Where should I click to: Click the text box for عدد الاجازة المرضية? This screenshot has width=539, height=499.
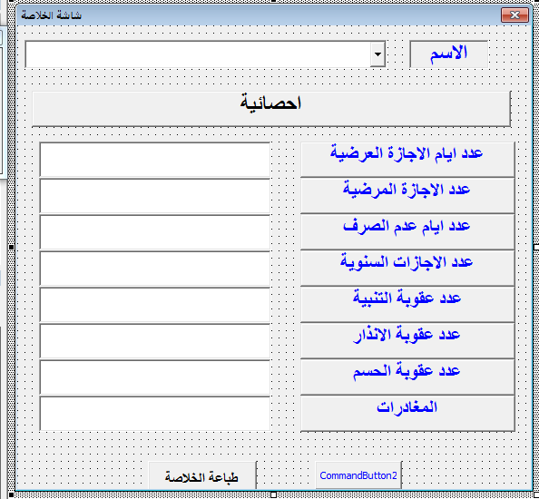(154, 196)
